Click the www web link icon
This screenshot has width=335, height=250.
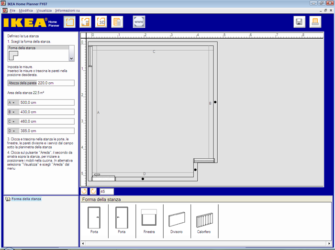(139, 22)
